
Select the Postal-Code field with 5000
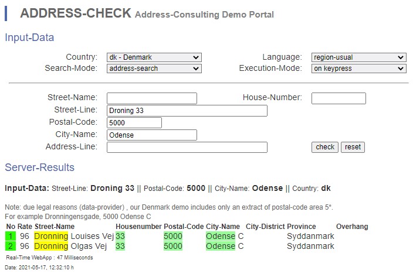click(134, 123)
